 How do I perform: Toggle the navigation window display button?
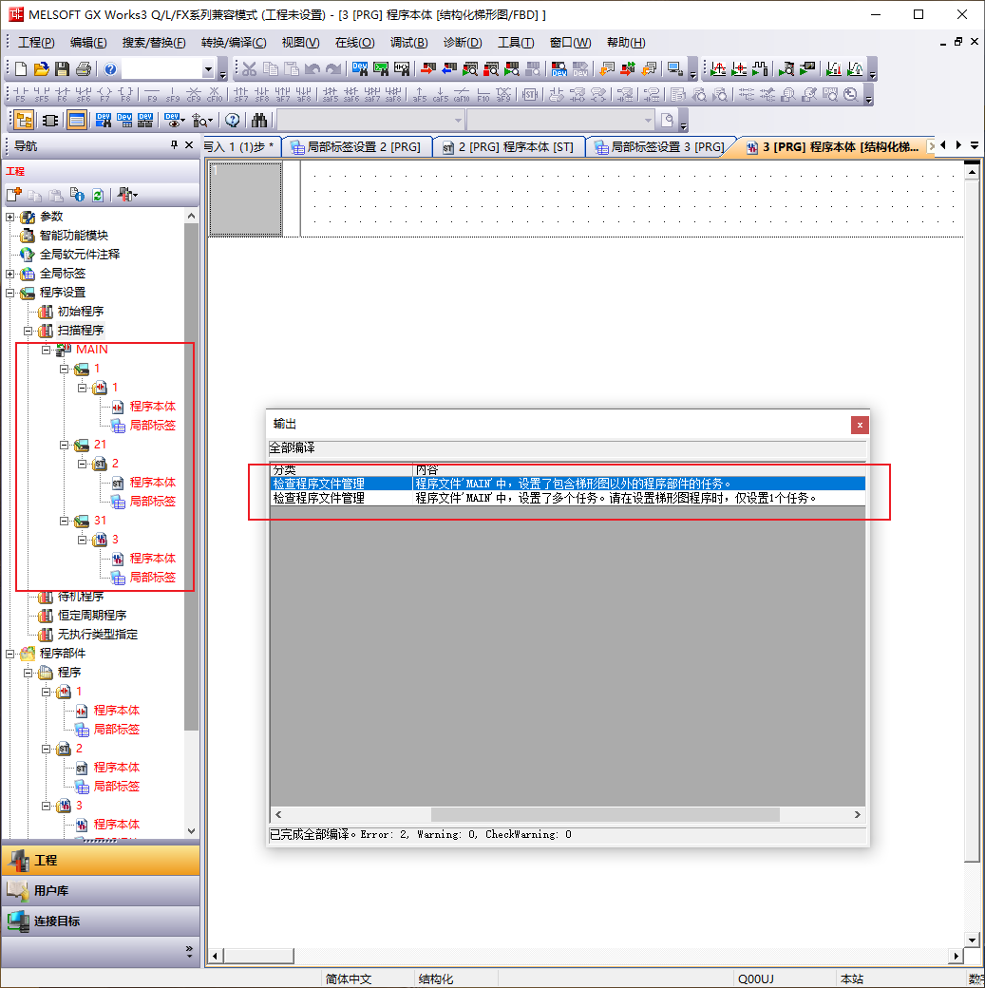point(24,120)
